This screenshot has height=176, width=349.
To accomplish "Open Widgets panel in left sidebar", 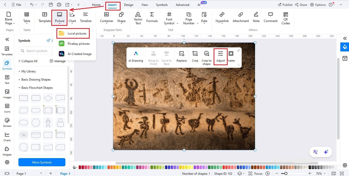I will (7, 151).
